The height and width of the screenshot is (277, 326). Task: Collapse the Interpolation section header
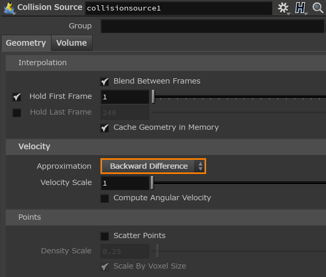tap(43, 63)
